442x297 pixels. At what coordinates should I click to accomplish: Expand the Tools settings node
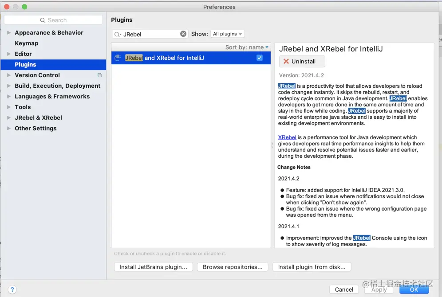(x=9, y=107)
